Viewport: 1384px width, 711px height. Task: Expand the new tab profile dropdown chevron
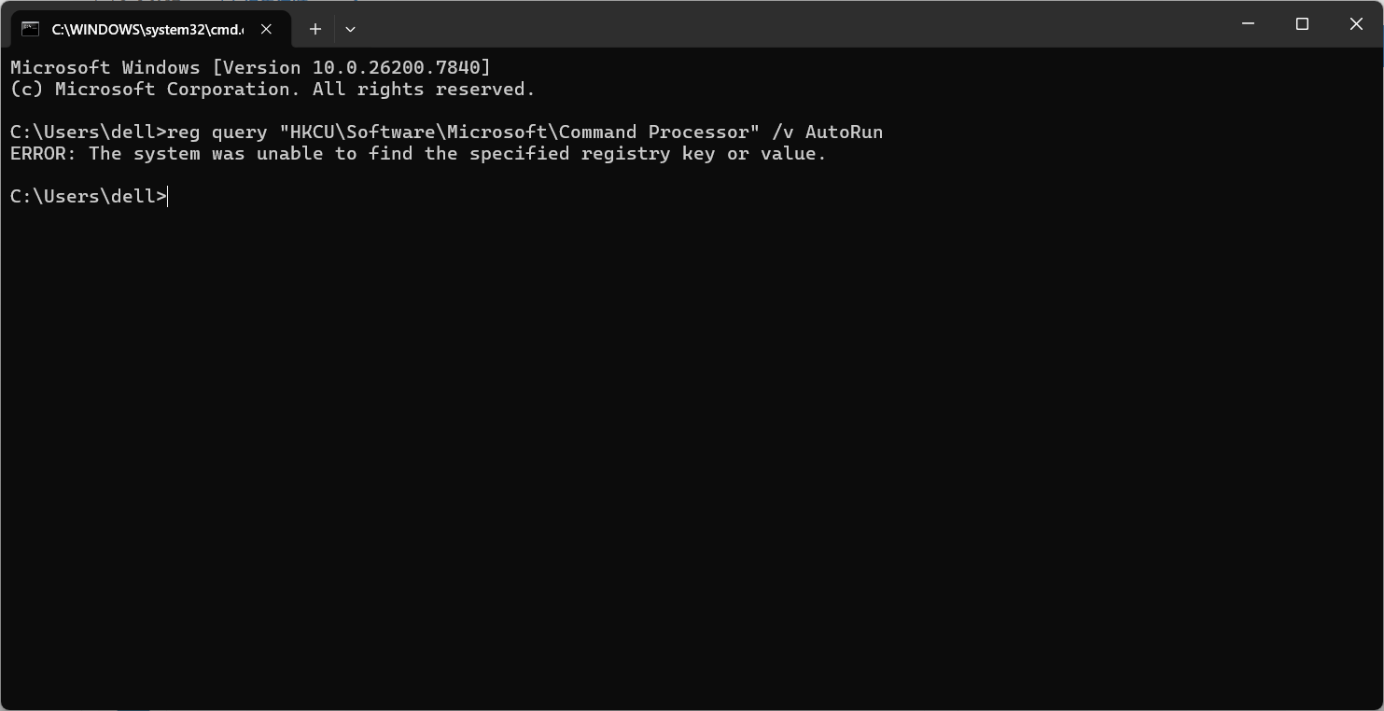(x=350, y=29)
